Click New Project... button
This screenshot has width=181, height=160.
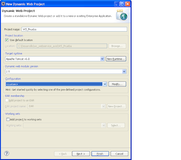(x=117, y=106)
